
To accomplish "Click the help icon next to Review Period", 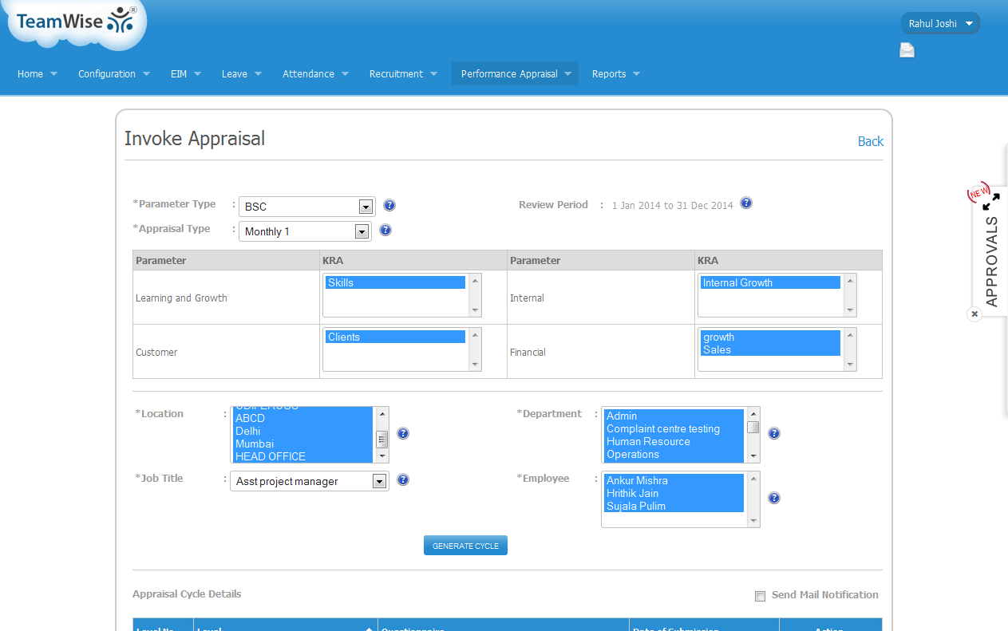I will coord(746,203).
